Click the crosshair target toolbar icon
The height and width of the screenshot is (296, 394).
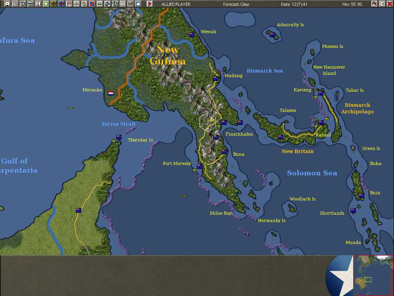tap(115, 4)
